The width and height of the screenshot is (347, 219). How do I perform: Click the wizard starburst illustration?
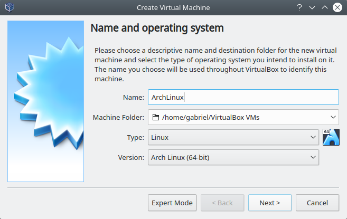click(46, 101)
